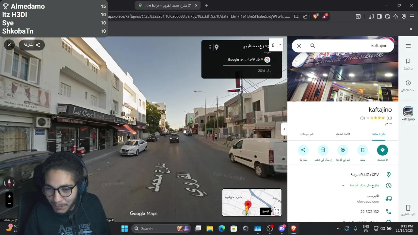This screenshot has height=235, width=418.
Task: Open Saved places (تم الحفظ) in sidebar
Action: (408, 64)
